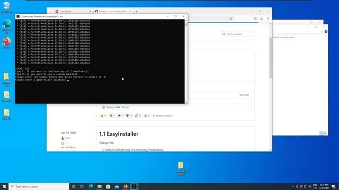Open the commit hash link below tag
Image resolution: width=339 pixels, height=190 pixels.
[x=70, y=147]
